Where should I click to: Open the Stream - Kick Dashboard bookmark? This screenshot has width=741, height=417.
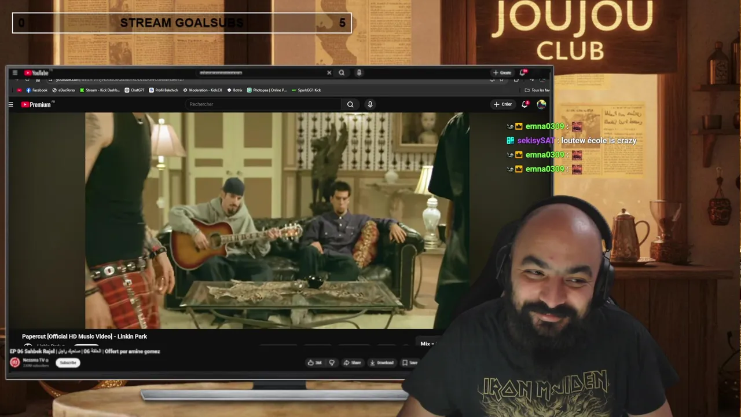point(100,90)
